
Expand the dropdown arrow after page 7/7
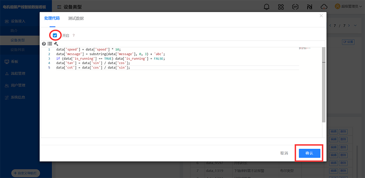tap(355, 25)
